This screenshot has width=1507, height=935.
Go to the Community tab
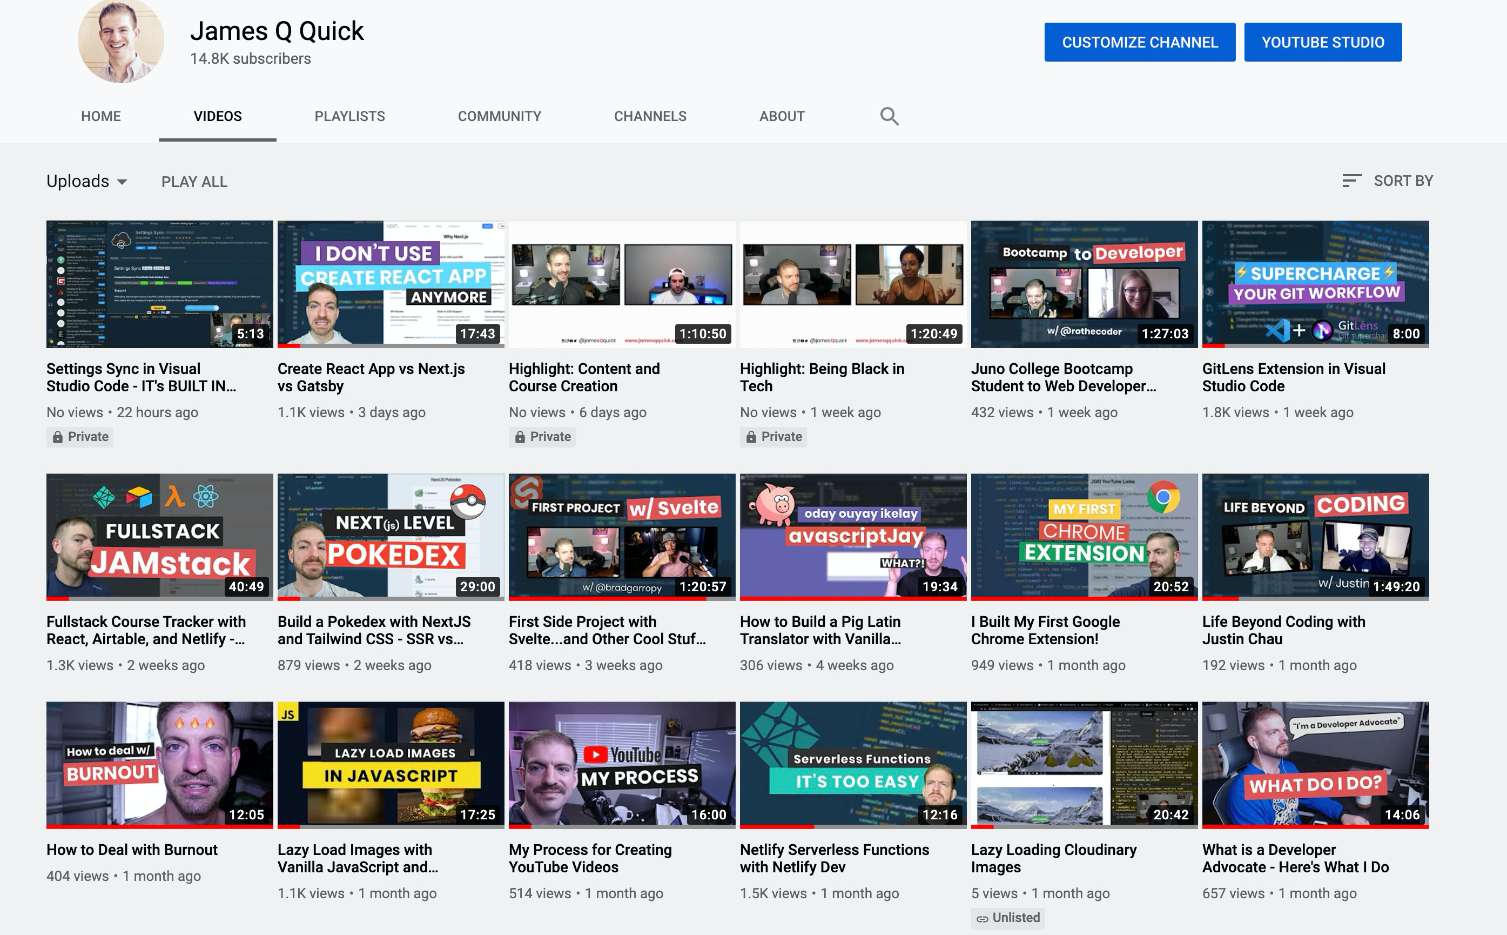point(499,116)
